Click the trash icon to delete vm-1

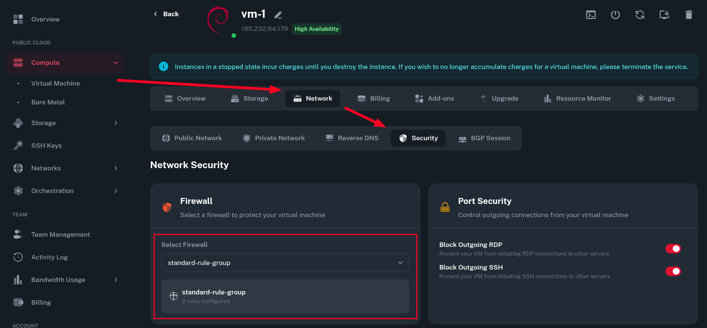point(689,15)
